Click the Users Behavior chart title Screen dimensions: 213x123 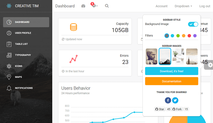click(x=76, y=88)
